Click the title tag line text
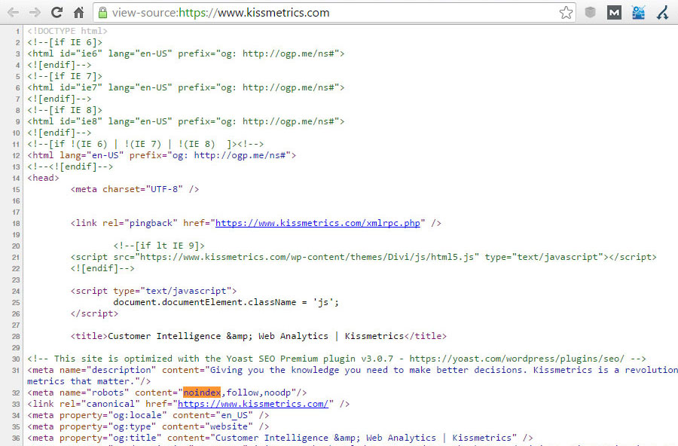 [258, 336]
